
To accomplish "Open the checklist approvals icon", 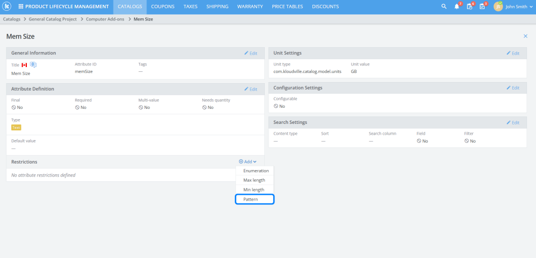I will [x=482, y=6].
